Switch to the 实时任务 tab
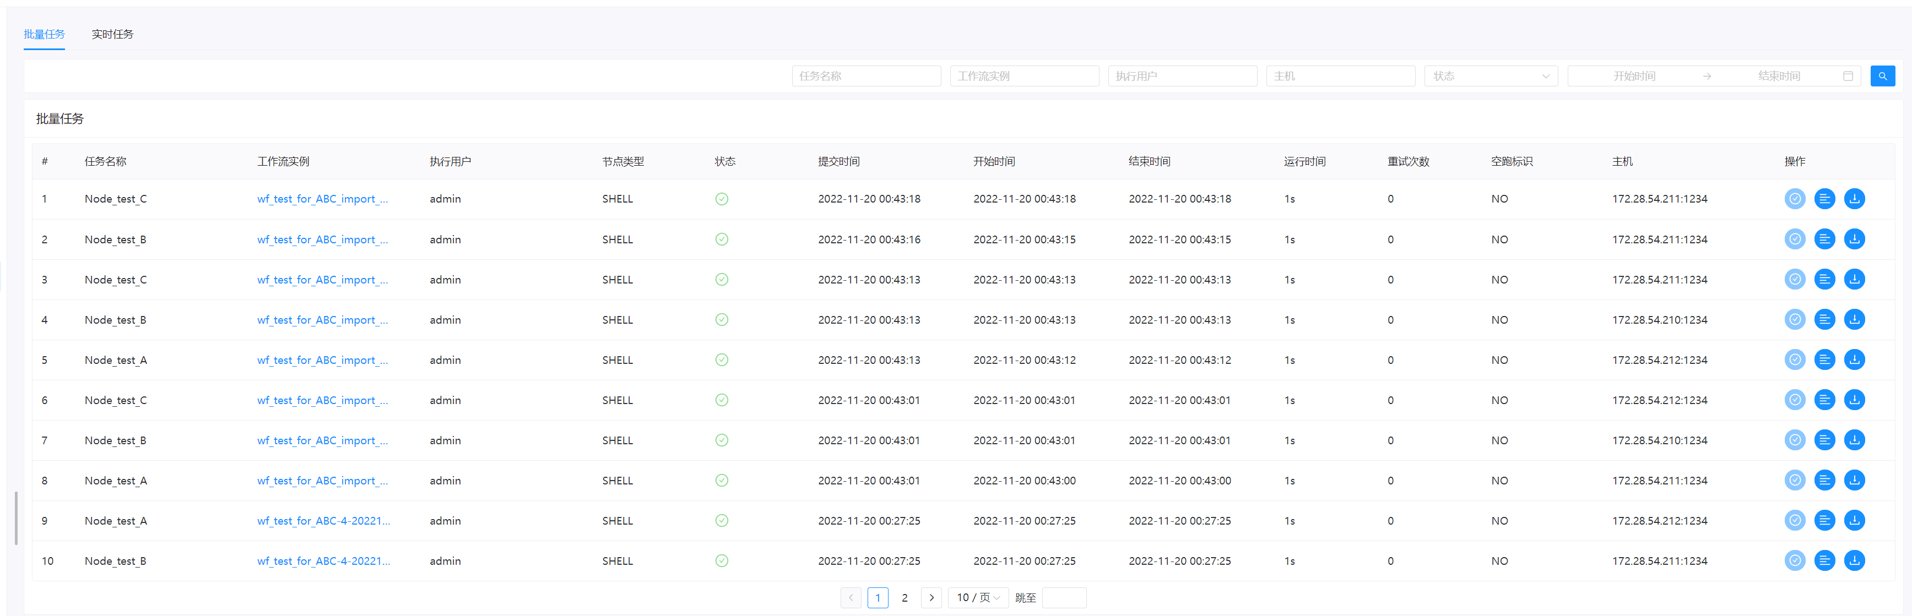1912x616 pixels. tap(112, 34)
